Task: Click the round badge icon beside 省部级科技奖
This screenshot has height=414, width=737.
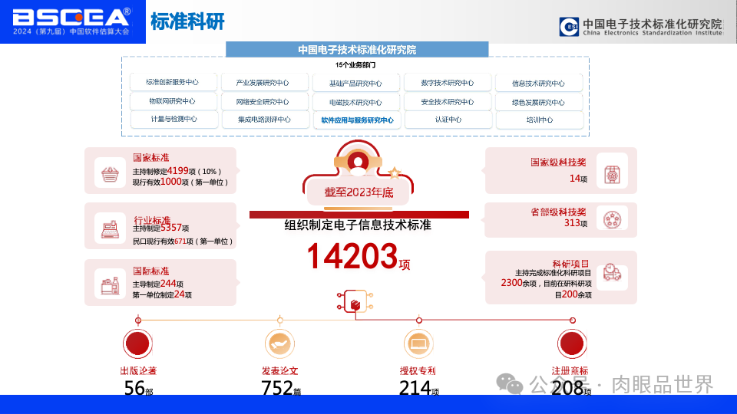Action: pyautogui.click(x=612, y=219)
